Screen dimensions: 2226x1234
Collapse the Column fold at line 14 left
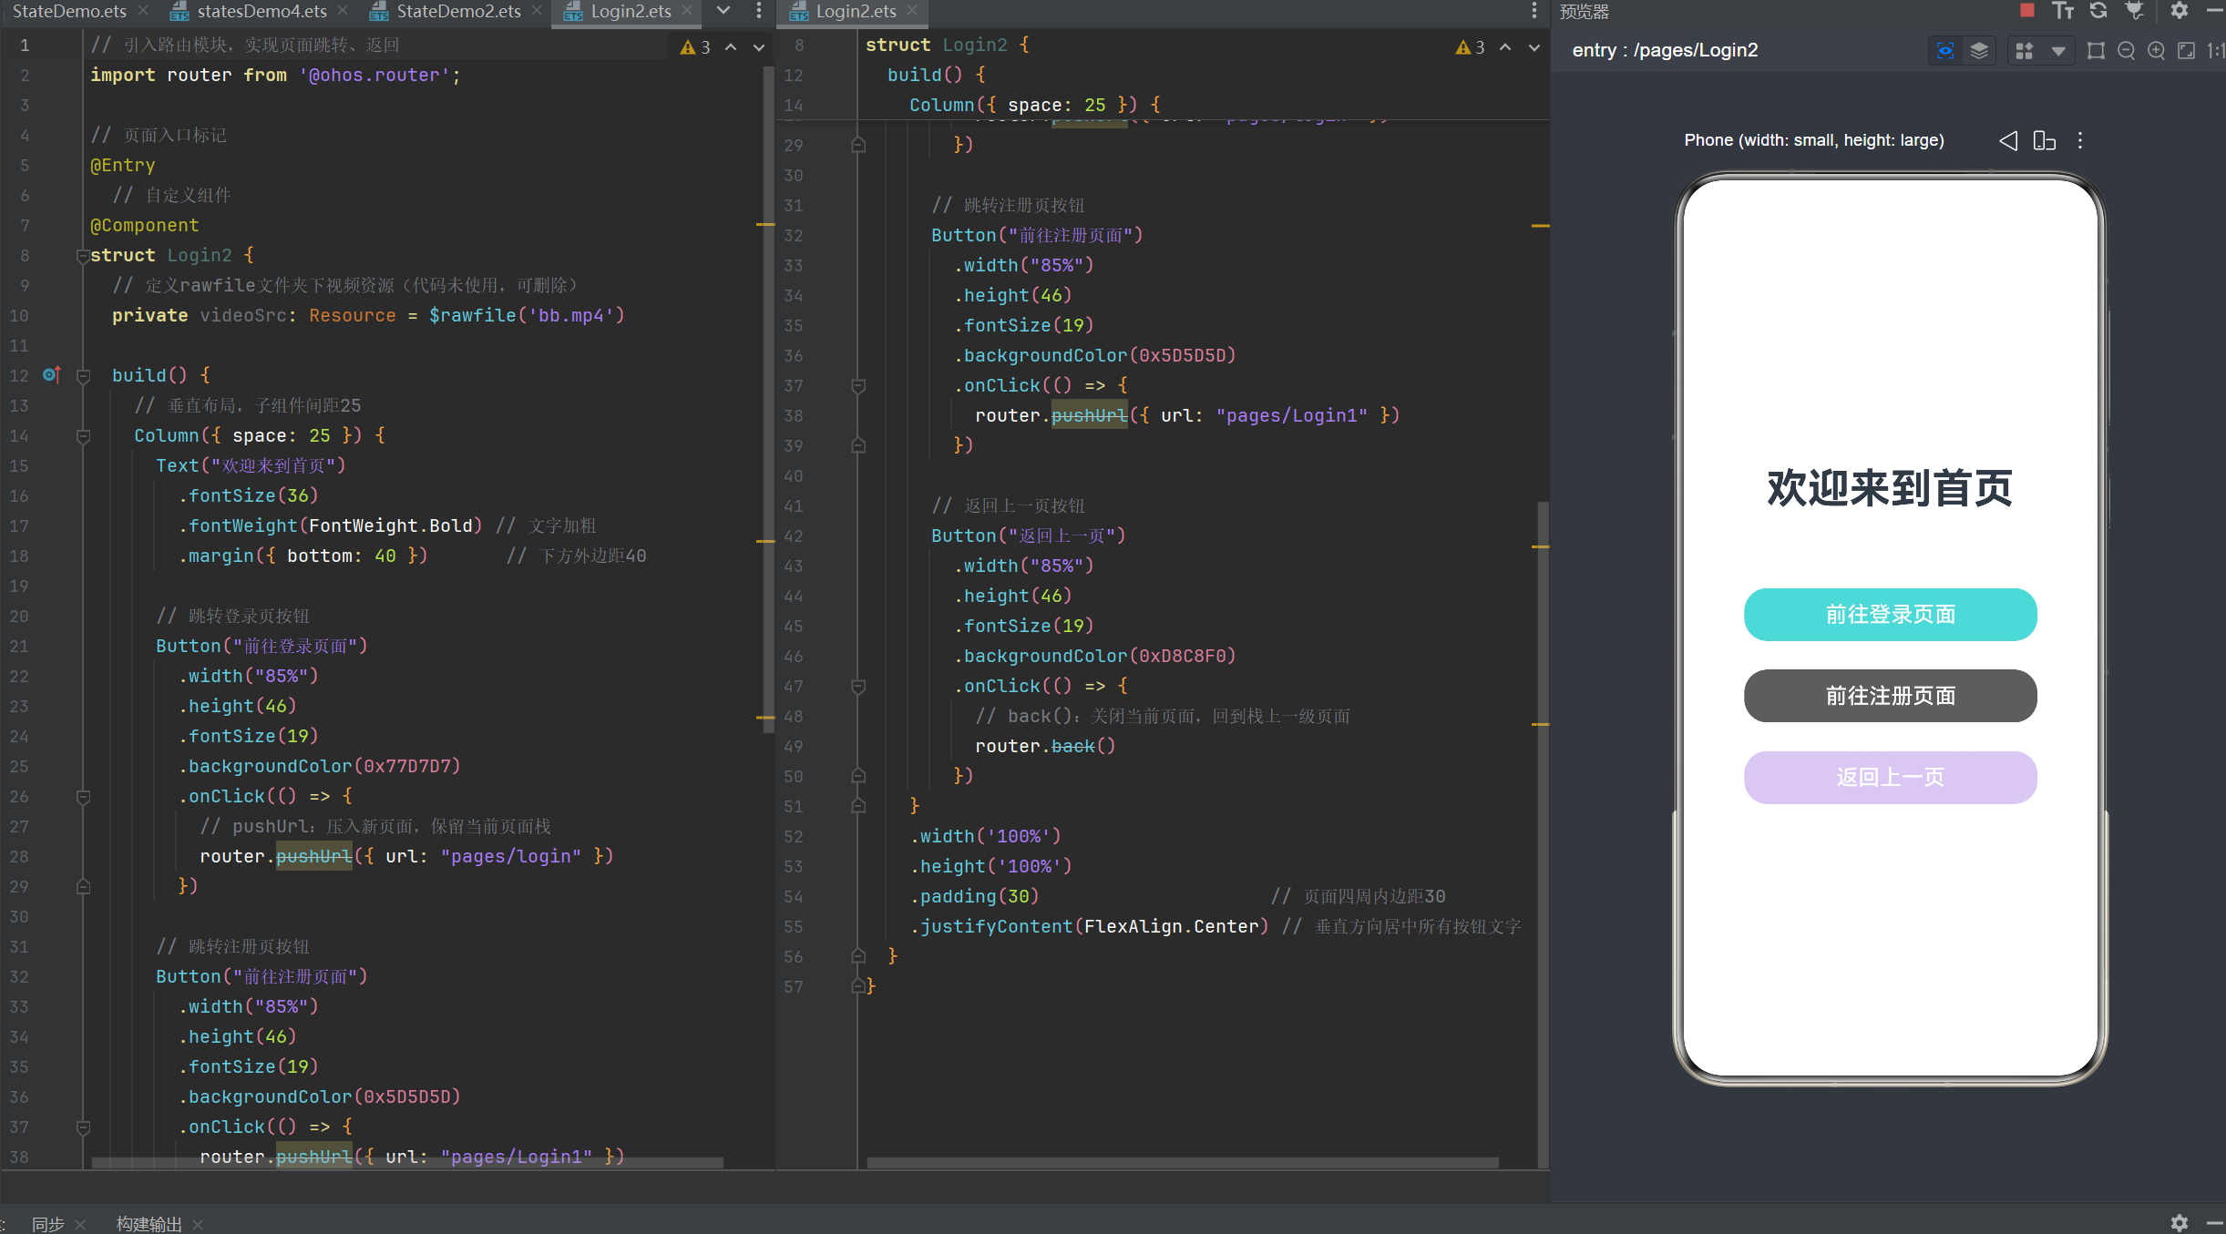pyautogui.click(x=83, y=436)
